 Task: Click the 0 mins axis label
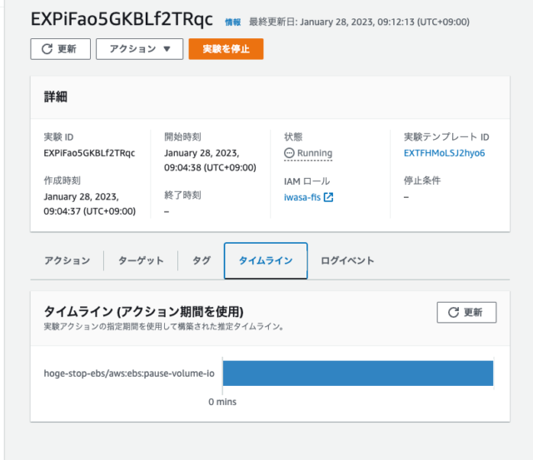[222, 402]
